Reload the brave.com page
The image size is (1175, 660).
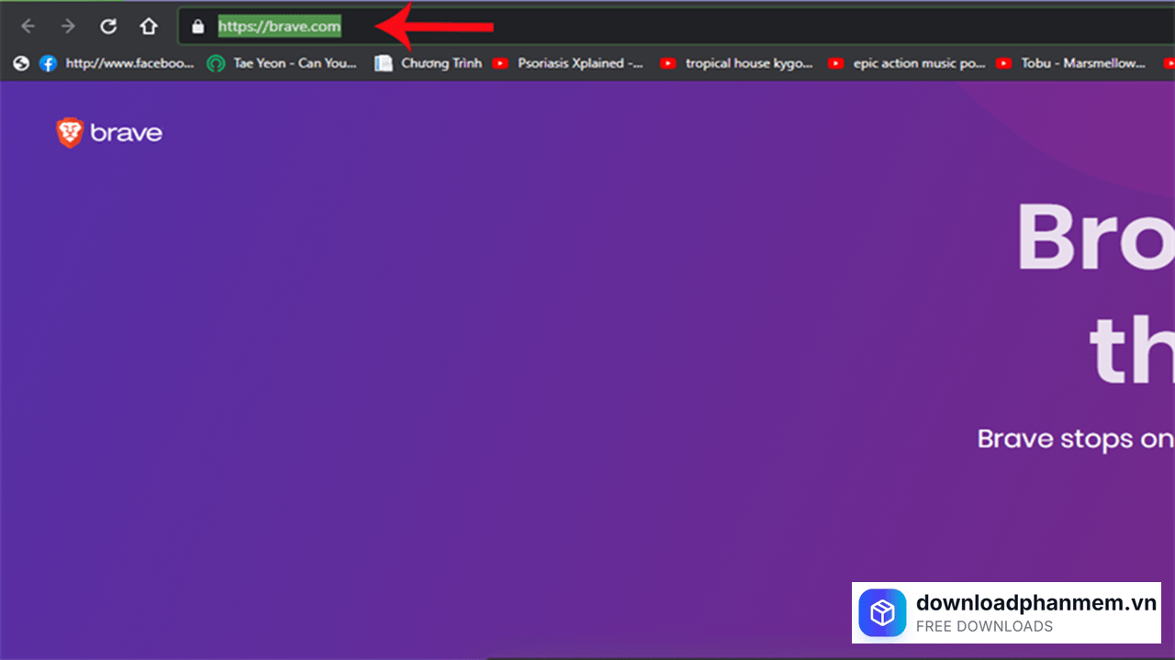point(108,27)
